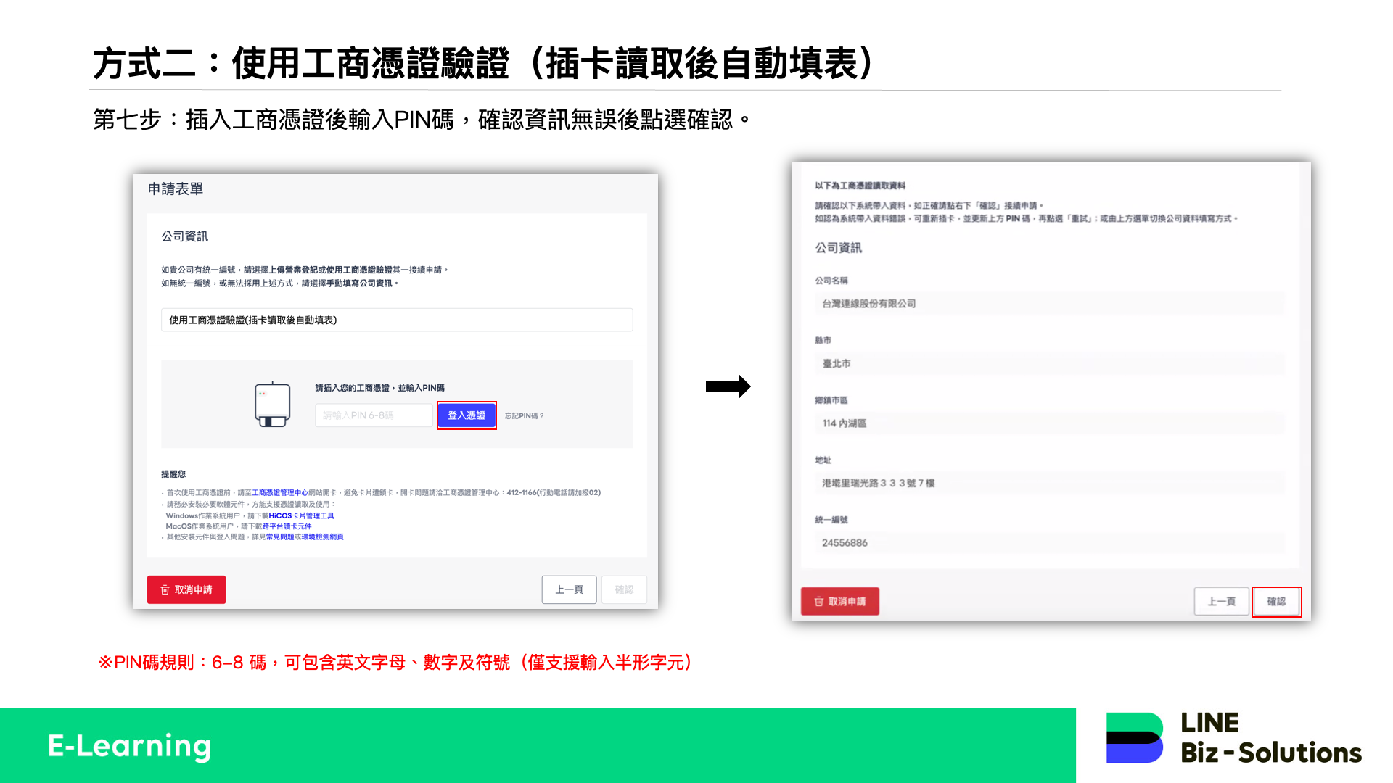Click 上一頁 on the left form
Image resolution: width=1393 pixels, height=783 pixels.
click(x=569, y=589)
